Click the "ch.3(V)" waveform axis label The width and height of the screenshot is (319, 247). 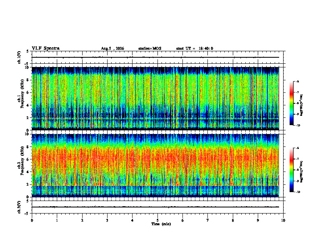point(19,207)
